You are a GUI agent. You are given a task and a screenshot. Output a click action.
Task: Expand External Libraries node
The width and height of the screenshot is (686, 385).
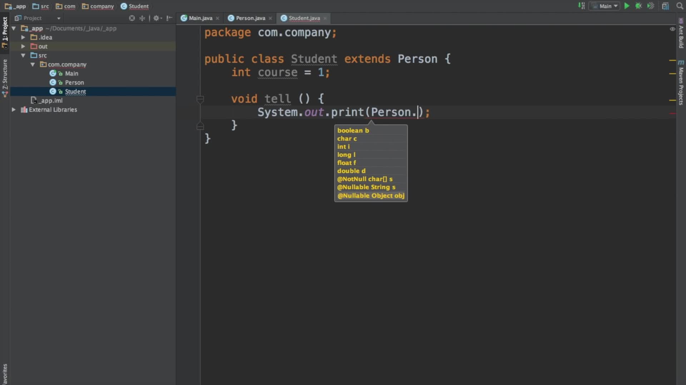coord(14,110)
